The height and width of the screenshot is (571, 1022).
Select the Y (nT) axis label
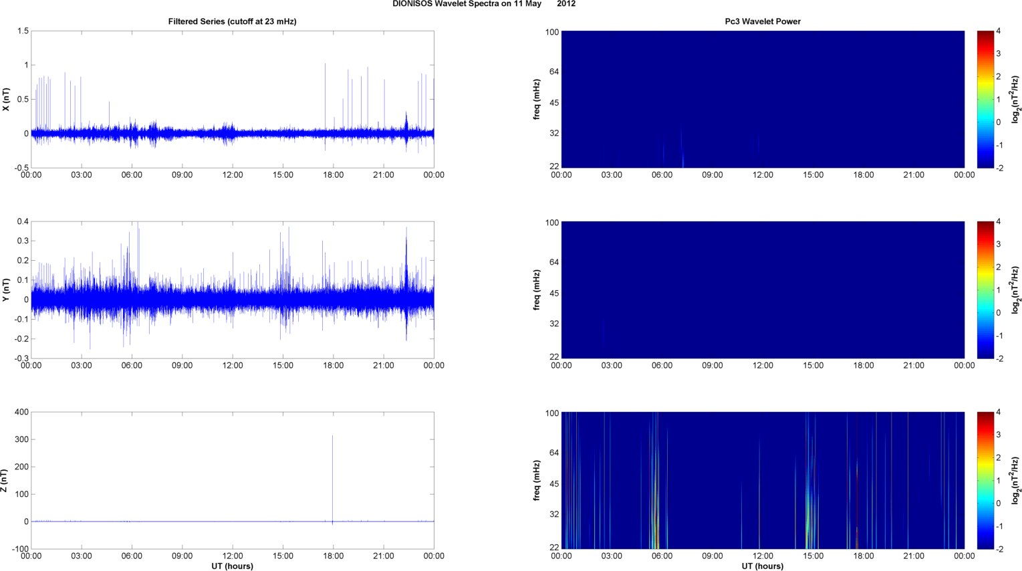pos(6,290)
